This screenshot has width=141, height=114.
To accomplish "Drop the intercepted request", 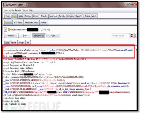I will click(25, 36).
